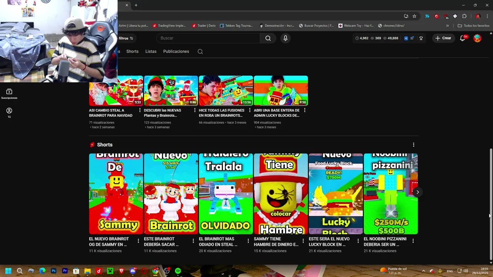Open options for EL NUEVO BRAINROT OG short
Viewport: 493px width, 277px height.
[x=138, y=241]
